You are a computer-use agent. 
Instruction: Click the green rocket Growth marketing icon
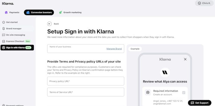pyautogui.click(x=60, y=13)
